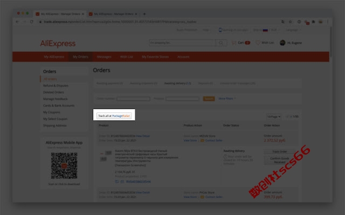Click the AliExpress Mobile App QR code
Screen dimensions: 345x215
tap(64, 166)
